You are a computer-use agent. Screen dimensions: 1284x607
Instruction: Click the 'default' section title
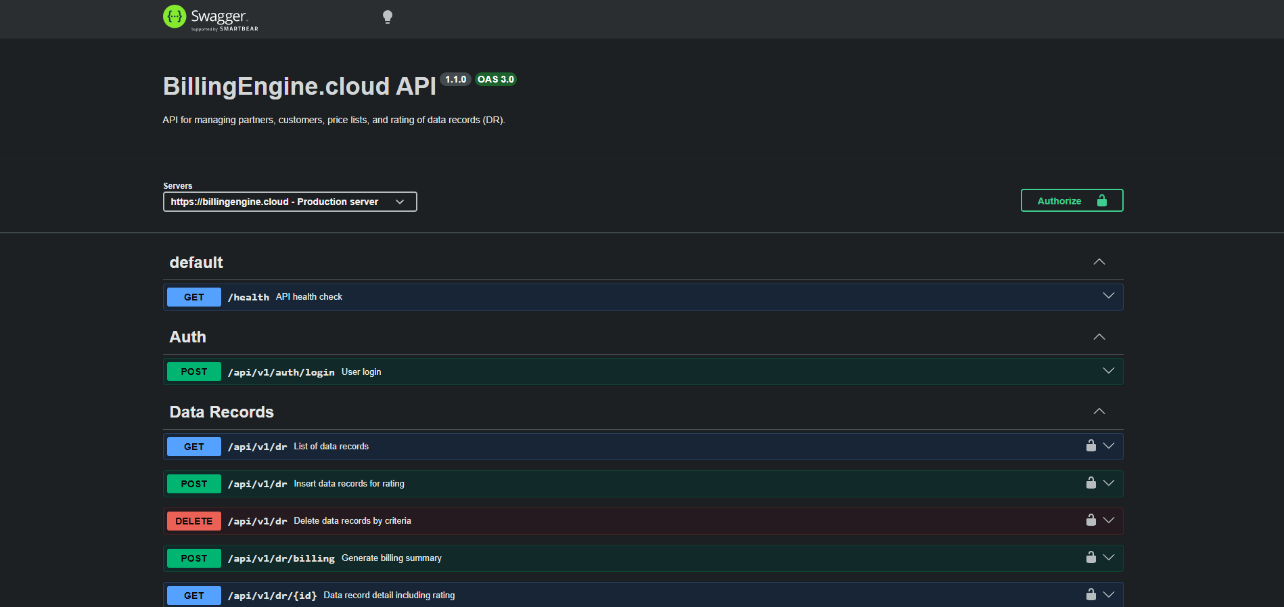[196, 263]
